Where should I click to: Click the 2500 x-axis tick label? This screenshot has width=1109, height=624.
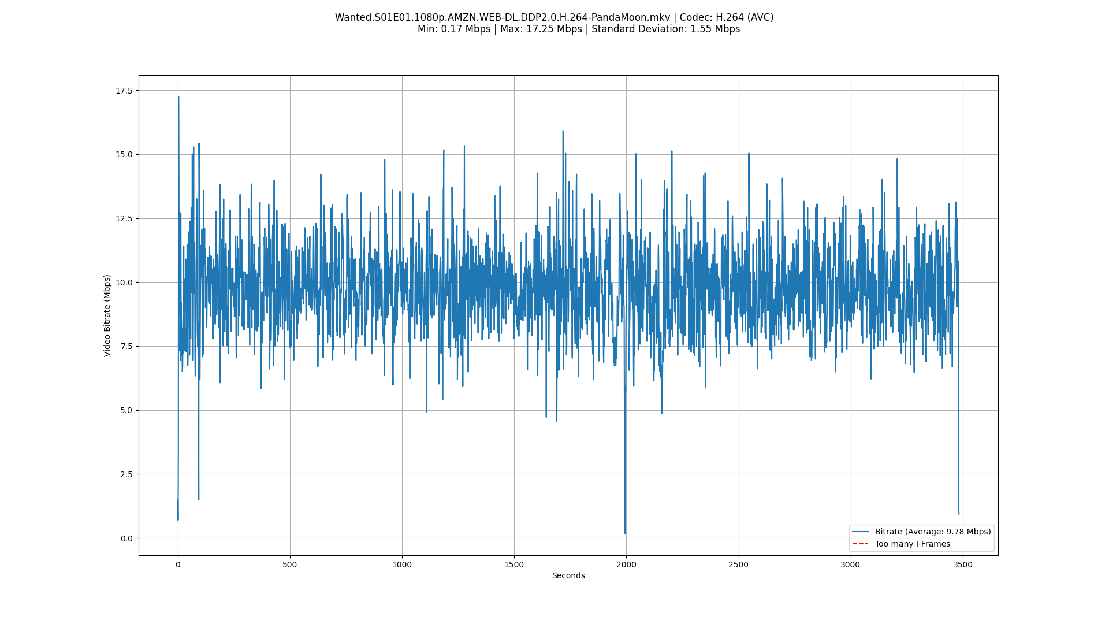(x=738, y=564)
